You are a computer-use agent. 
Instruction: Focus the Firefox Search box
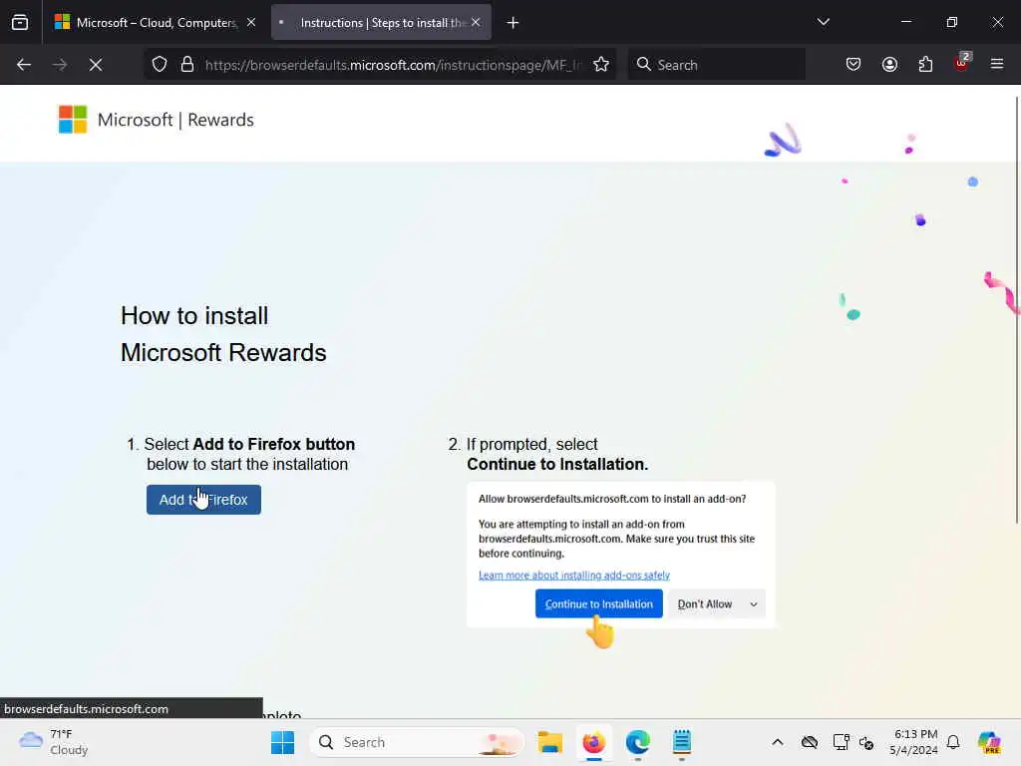[717, 65]
